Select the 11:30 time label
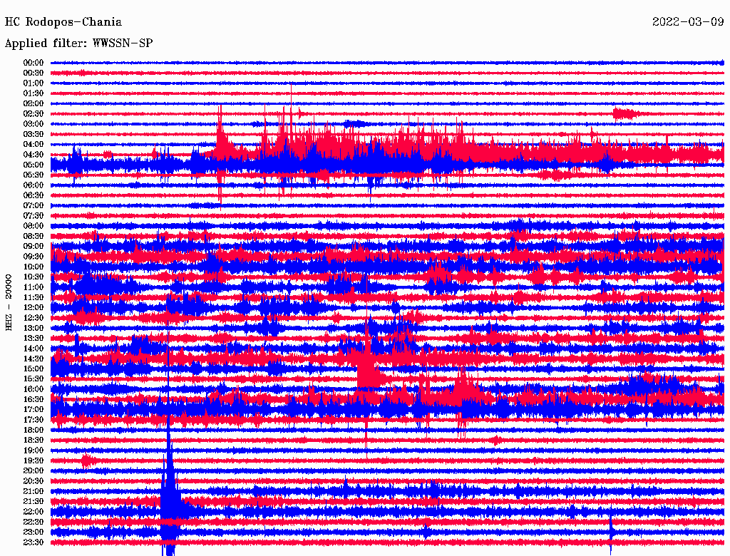The image size is (730, 556). tap(34, 297)
